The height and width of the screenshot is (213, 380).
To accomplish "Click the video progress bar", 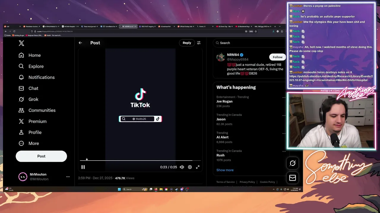I will (x=140, y=160).
